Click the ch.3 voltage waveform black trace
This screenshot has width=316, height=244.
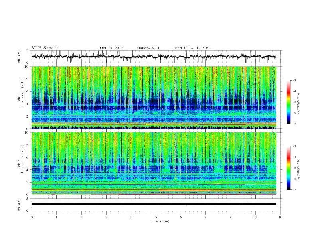tap(154, 204)
